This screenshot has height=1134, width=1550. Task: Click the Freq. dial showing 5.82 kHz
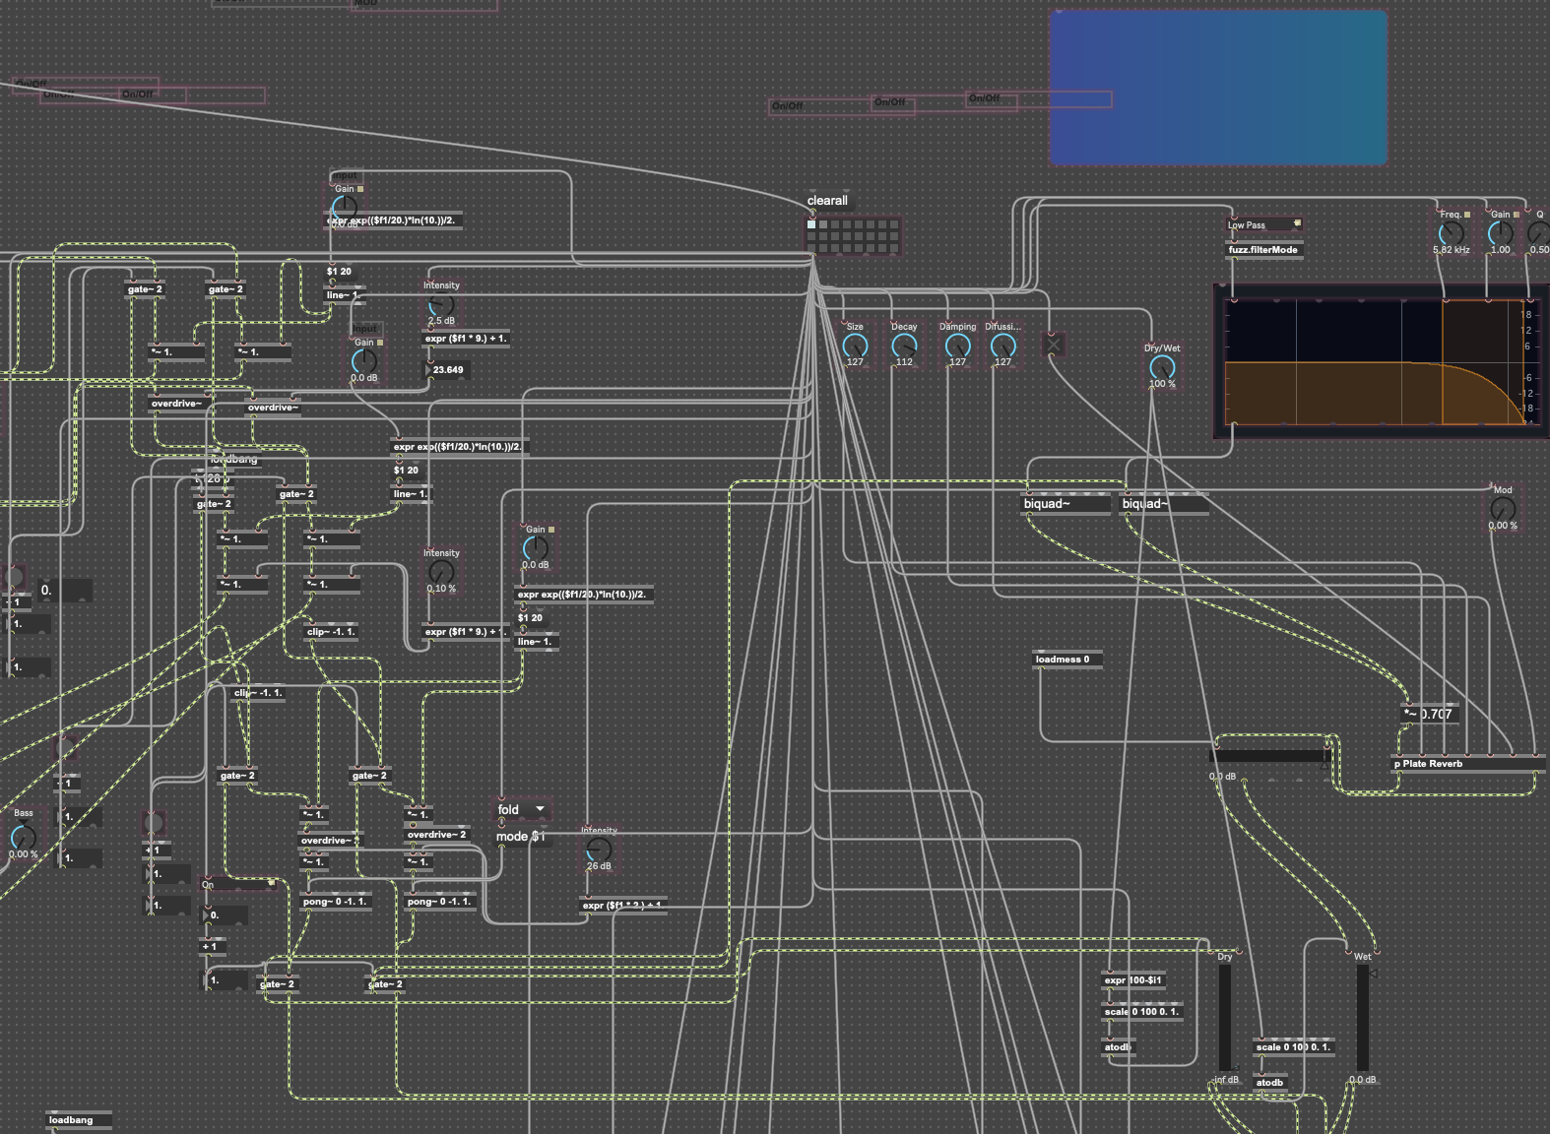(x=1451, y=233)
